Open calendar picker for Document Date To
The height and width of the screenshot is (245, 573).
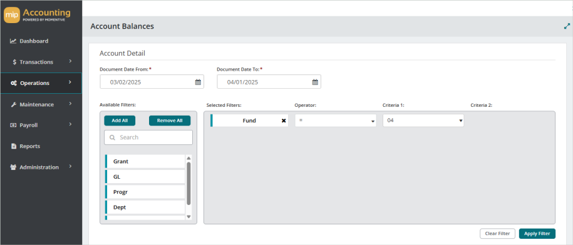coord(315,82)
